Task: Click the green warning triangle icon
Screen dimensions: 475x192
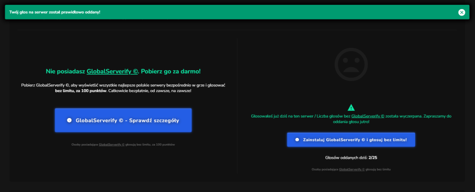Action: (351, 107)
